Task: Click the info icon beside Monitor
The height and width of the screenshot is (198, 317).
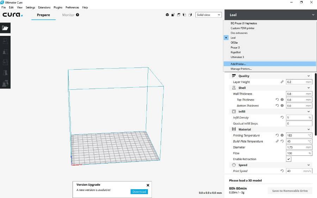Action: click(x=77, y=15)
